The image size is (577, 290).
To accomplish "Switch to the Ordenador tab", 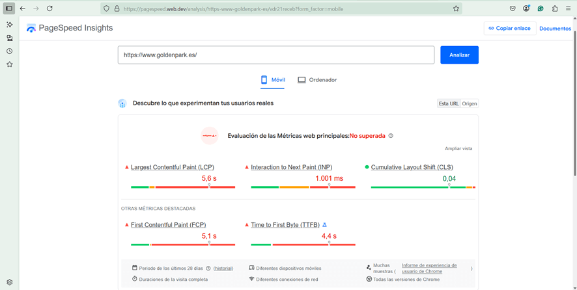I will (317, 80).
